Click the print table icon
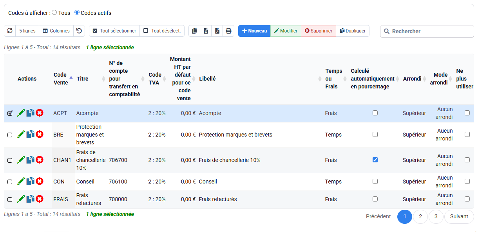 tap(228, 31)
